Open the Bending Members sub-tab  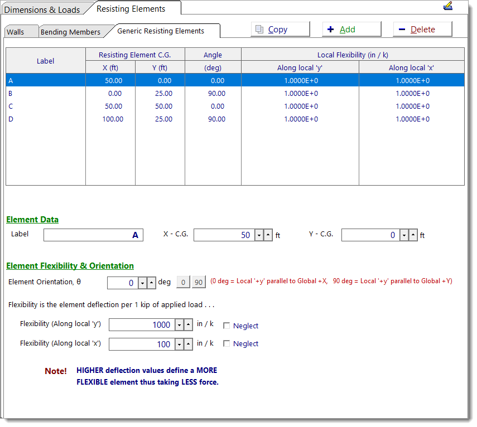(x=71, y=32)
